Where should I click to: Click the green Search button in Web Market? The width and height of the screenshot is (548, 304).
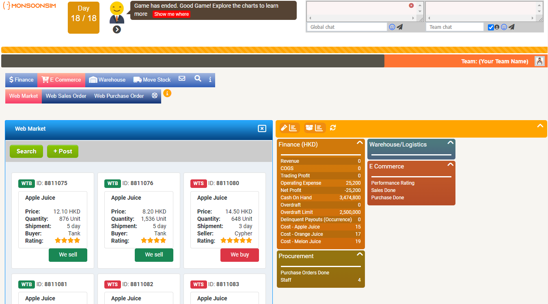coord(26,151)
